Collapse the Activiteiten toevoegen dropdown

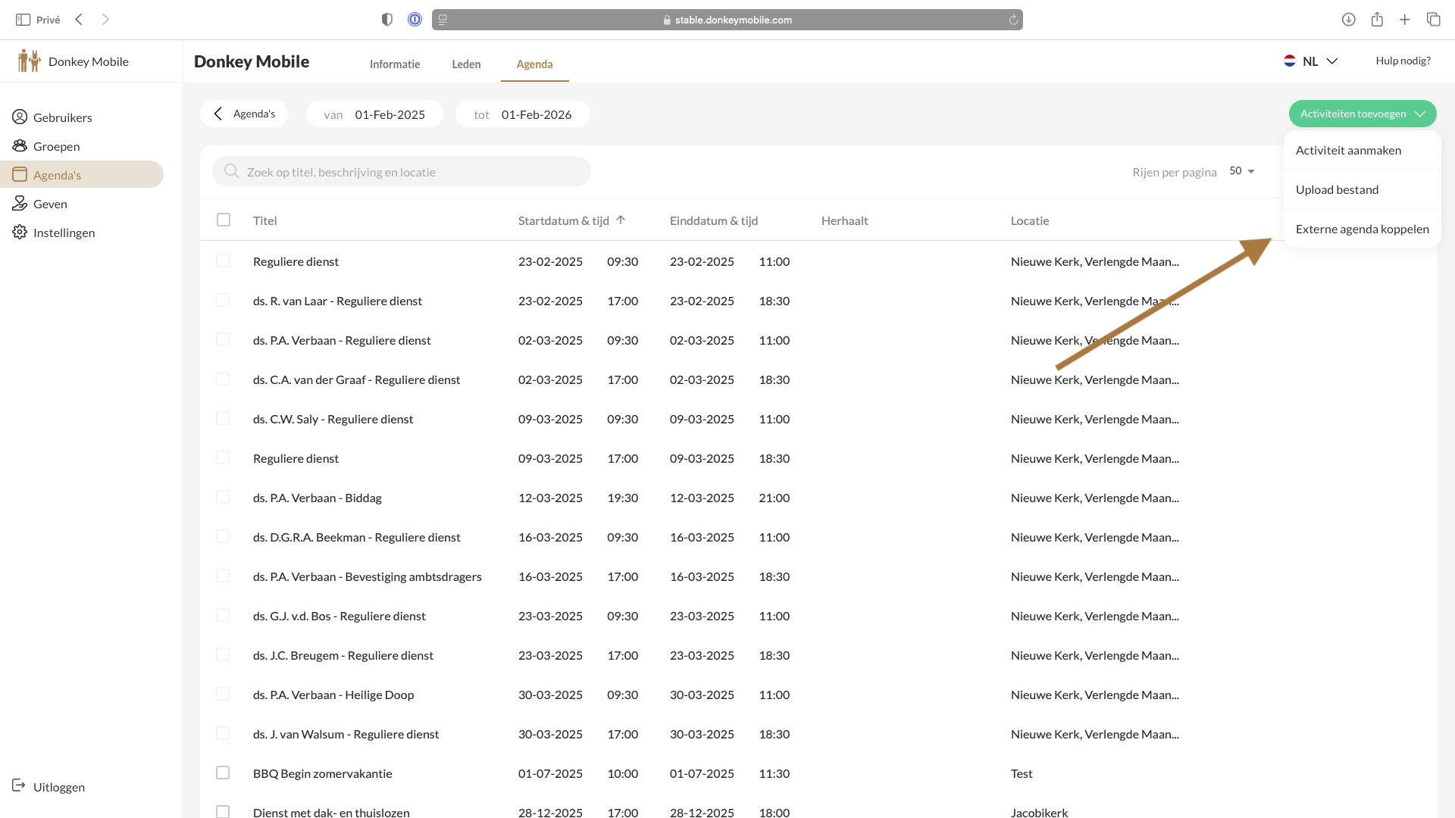click(x=1363, y=114)
